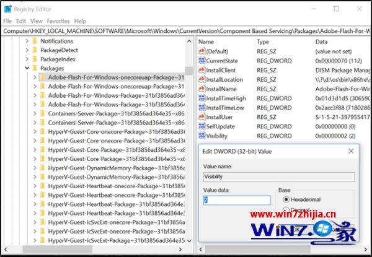Click the Notifications key label
Screen dimensions: 372x257
[56, 41]
